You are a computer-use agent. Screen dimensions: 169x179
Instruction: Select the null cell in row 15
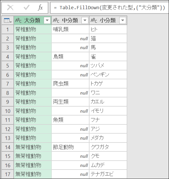coord(70,156)
